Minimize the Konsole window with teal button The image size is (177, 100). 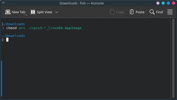click(163, 3)
